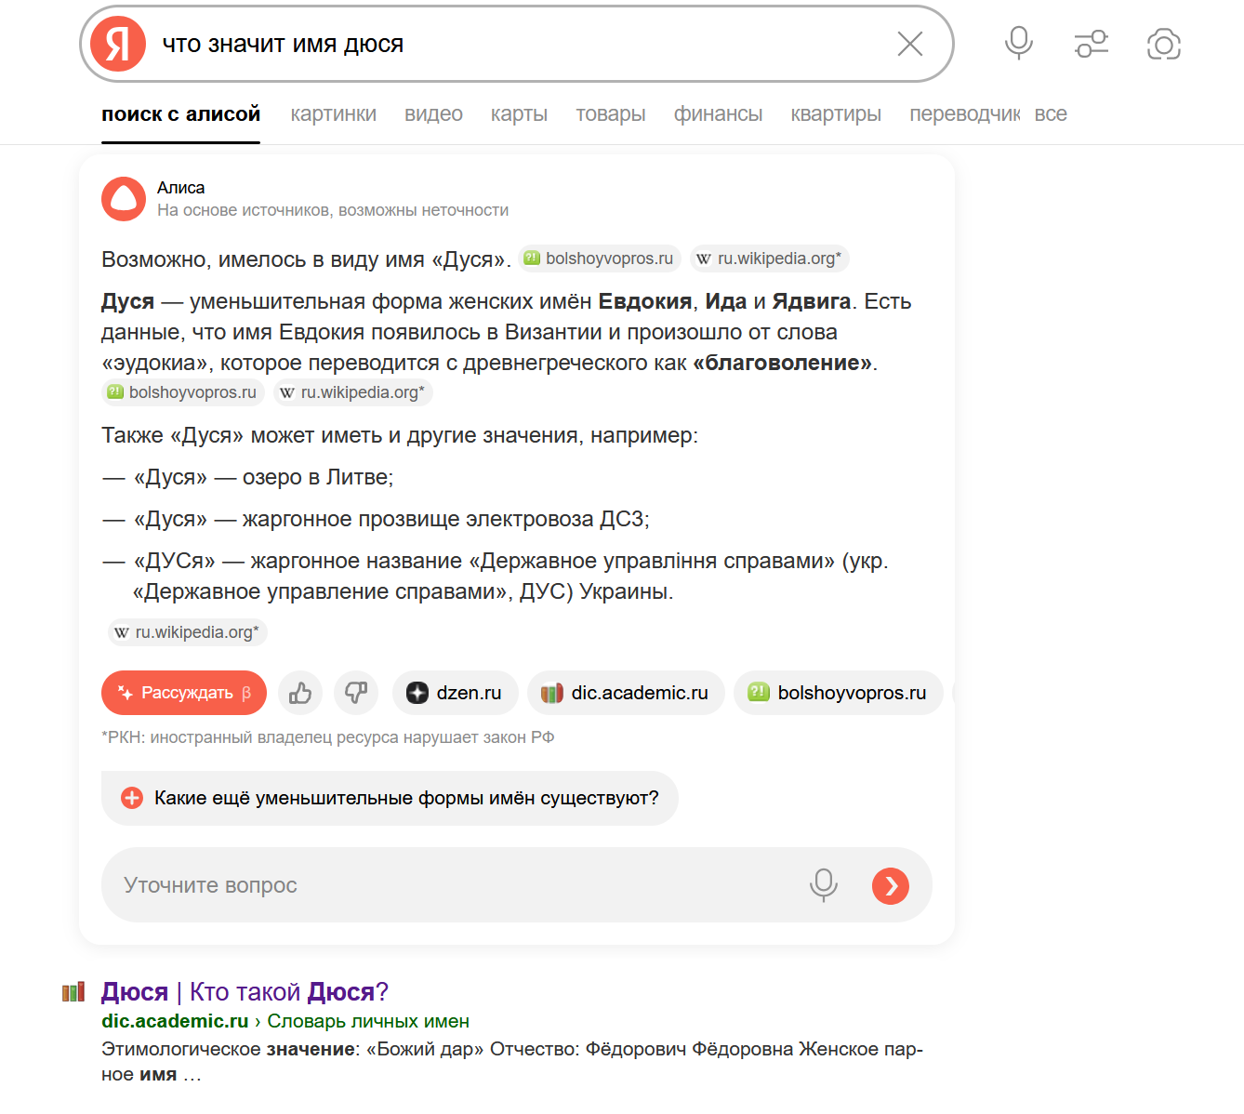
Task: Open bolshoyvopros.ru citation below благоволение paragraph
Action: 183,392
